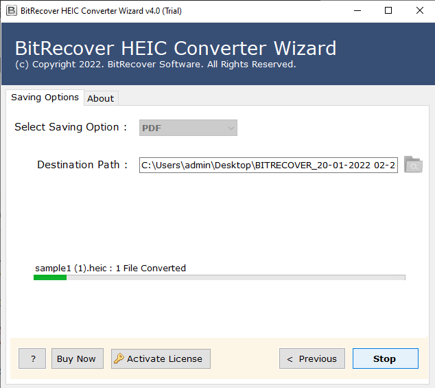Open the Select Saving Option PDF dropdown
This screenshot has height=388, width=435.
point(188,128)
